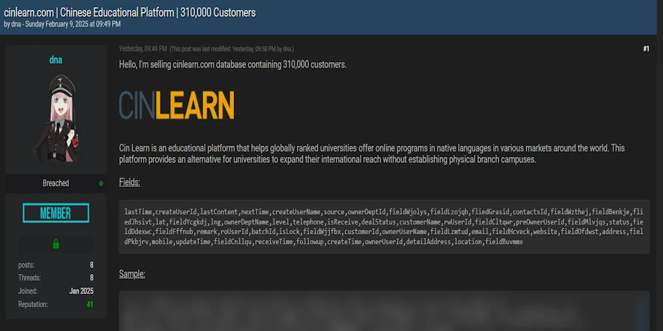Click the green padlock icon
The image size is (663, 331).
click(56, 244)
